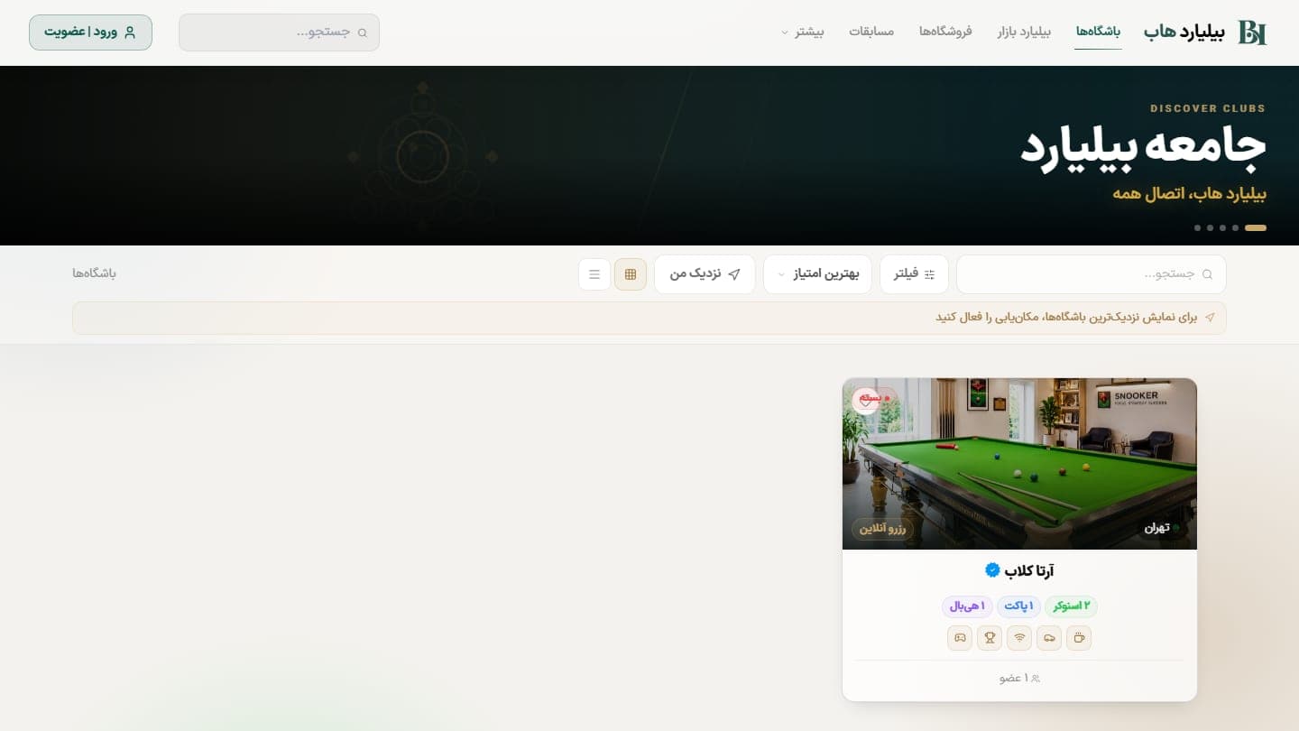Open the فیلتر (Filter) button
The height and width of the screenshot is (731, 1299).
coord(914,274)
